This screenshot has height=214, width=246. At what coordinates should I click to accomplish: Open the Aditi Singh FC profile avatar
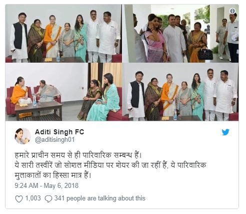point(23,136)
